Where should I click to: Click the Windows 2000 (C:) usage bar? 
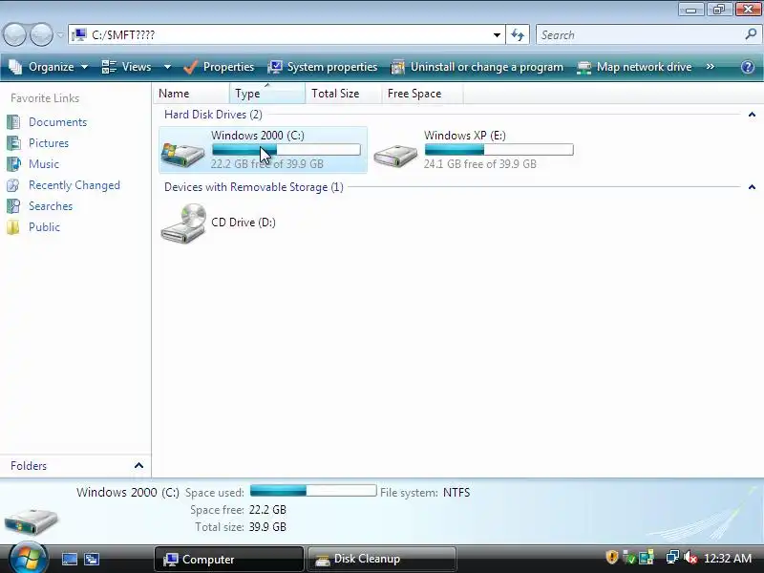tap(286, 150)
